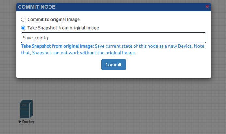Click the COMMIT NODE title bar text

(x=36, y=7)
